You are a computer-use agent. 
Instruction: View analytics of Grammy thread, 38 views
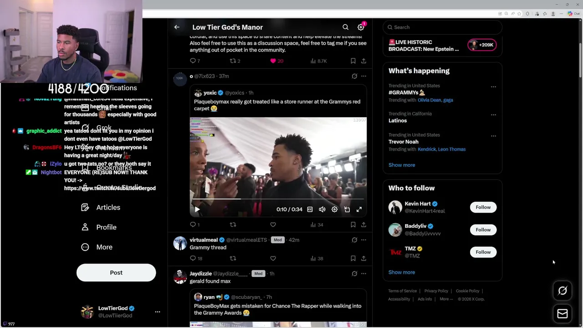317,258
